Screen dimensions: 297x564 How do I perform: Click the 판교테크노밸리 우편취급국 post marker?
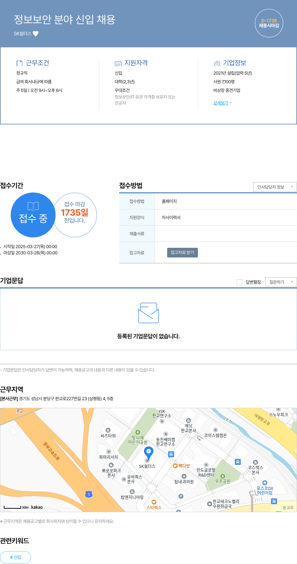point(209,504)
